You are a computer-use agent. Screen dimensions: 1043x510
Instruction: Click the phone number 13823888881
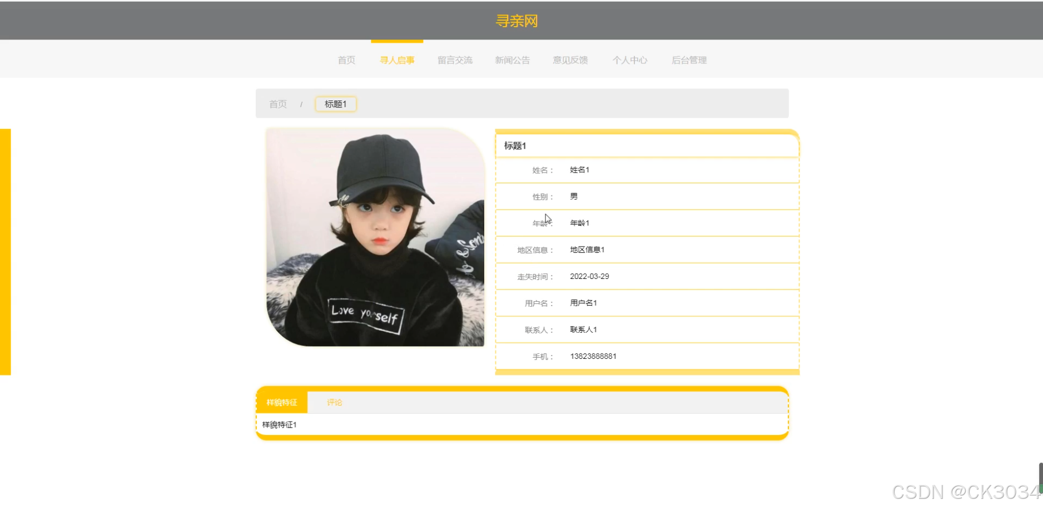(593, 356)
